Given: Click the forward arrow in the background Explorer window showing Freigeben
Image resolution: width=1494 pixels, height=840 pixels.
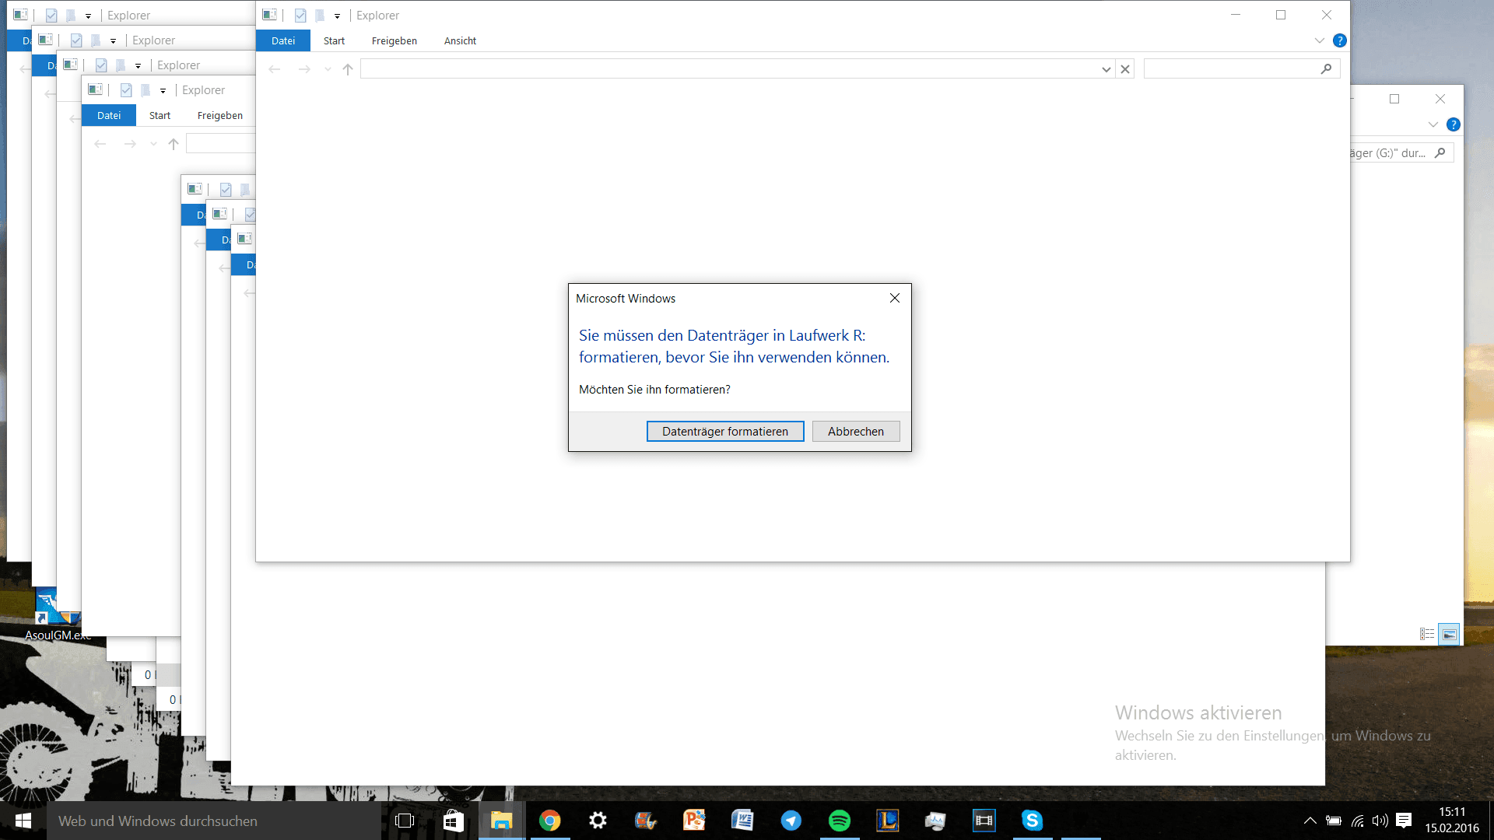Looking at the screenshot, I should tap(130, 144).
